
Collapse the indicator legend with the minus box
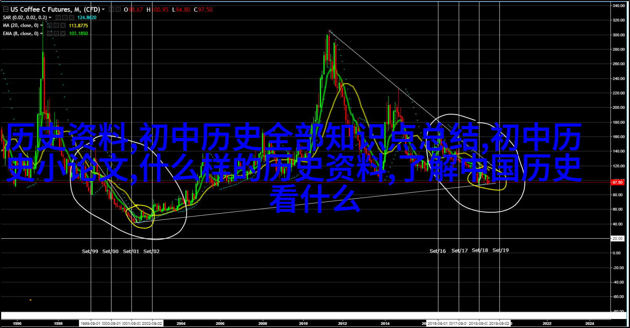(x=5, y=9)
